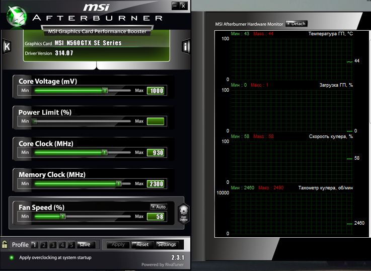Open the fan User Define gear icon
Image resolution: width=371 pixels, height=271 pixels.
tap(183, 214)
